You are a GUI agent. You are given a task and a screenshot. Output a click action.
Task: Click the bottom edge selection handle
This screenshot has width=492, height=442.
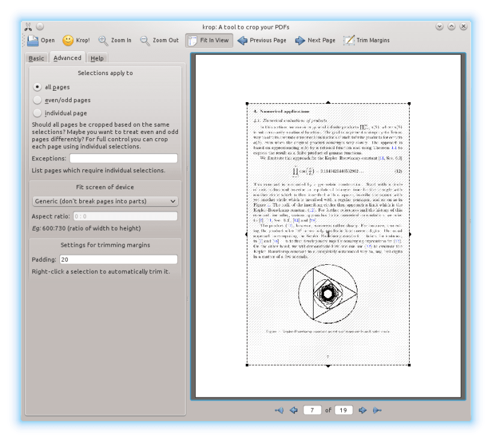[x=328, y=366]
